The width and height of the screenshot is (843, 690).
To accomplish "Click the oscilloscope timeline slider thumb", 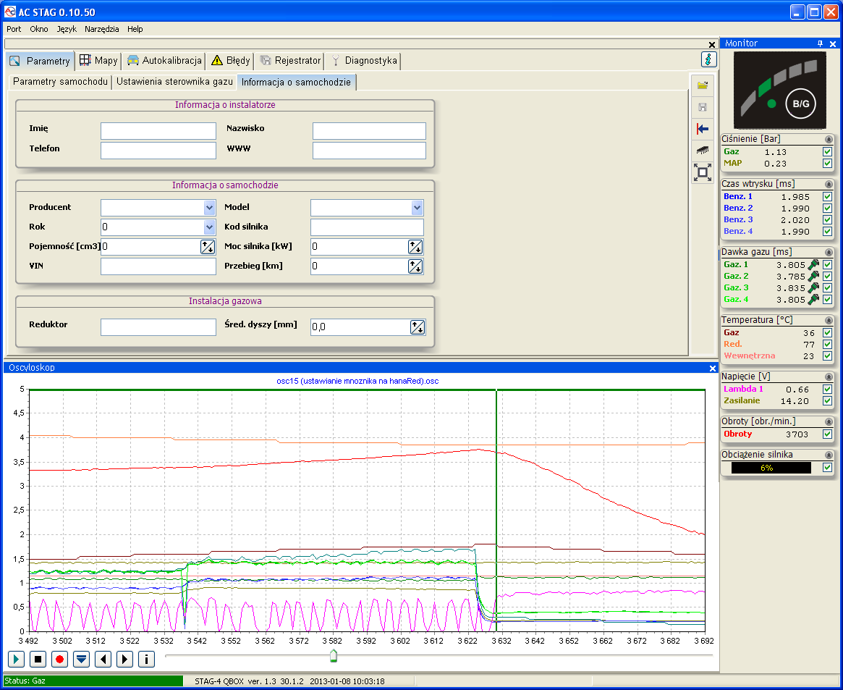I will 334,655.
